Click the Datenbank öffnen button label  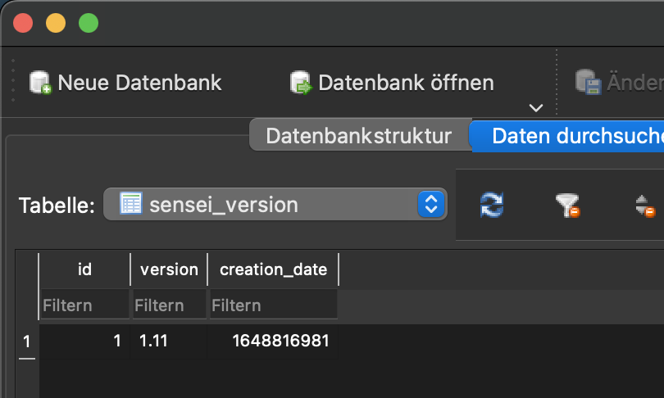pos(406,83)
